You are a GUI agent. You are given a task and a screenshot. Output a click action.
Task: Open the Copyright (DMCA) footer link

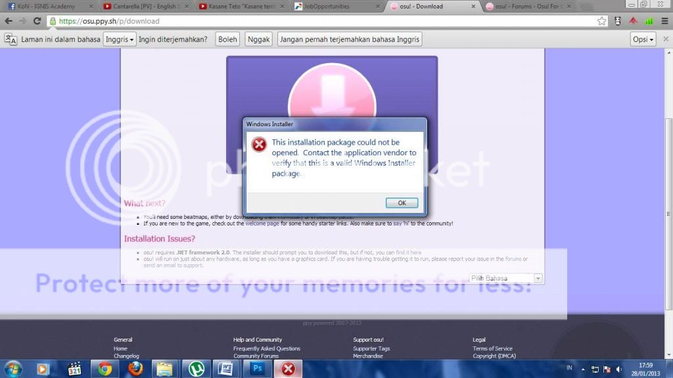pos(494,356)
